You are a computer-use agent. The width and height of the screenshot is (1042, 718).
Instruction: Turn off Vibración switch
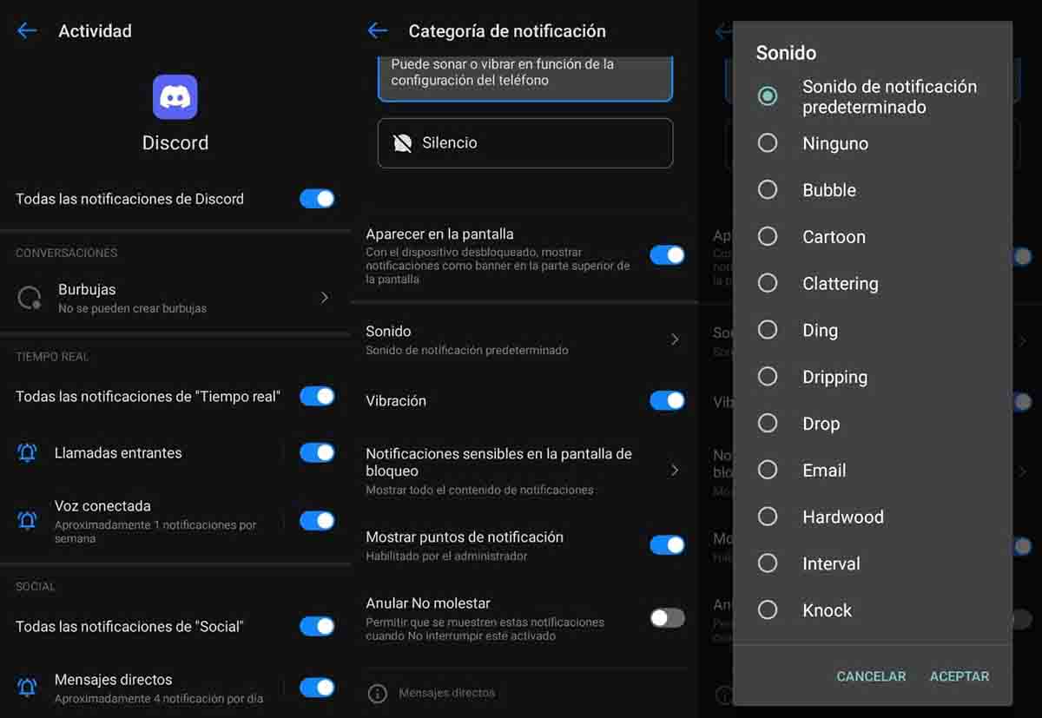[x=667, y=401]
